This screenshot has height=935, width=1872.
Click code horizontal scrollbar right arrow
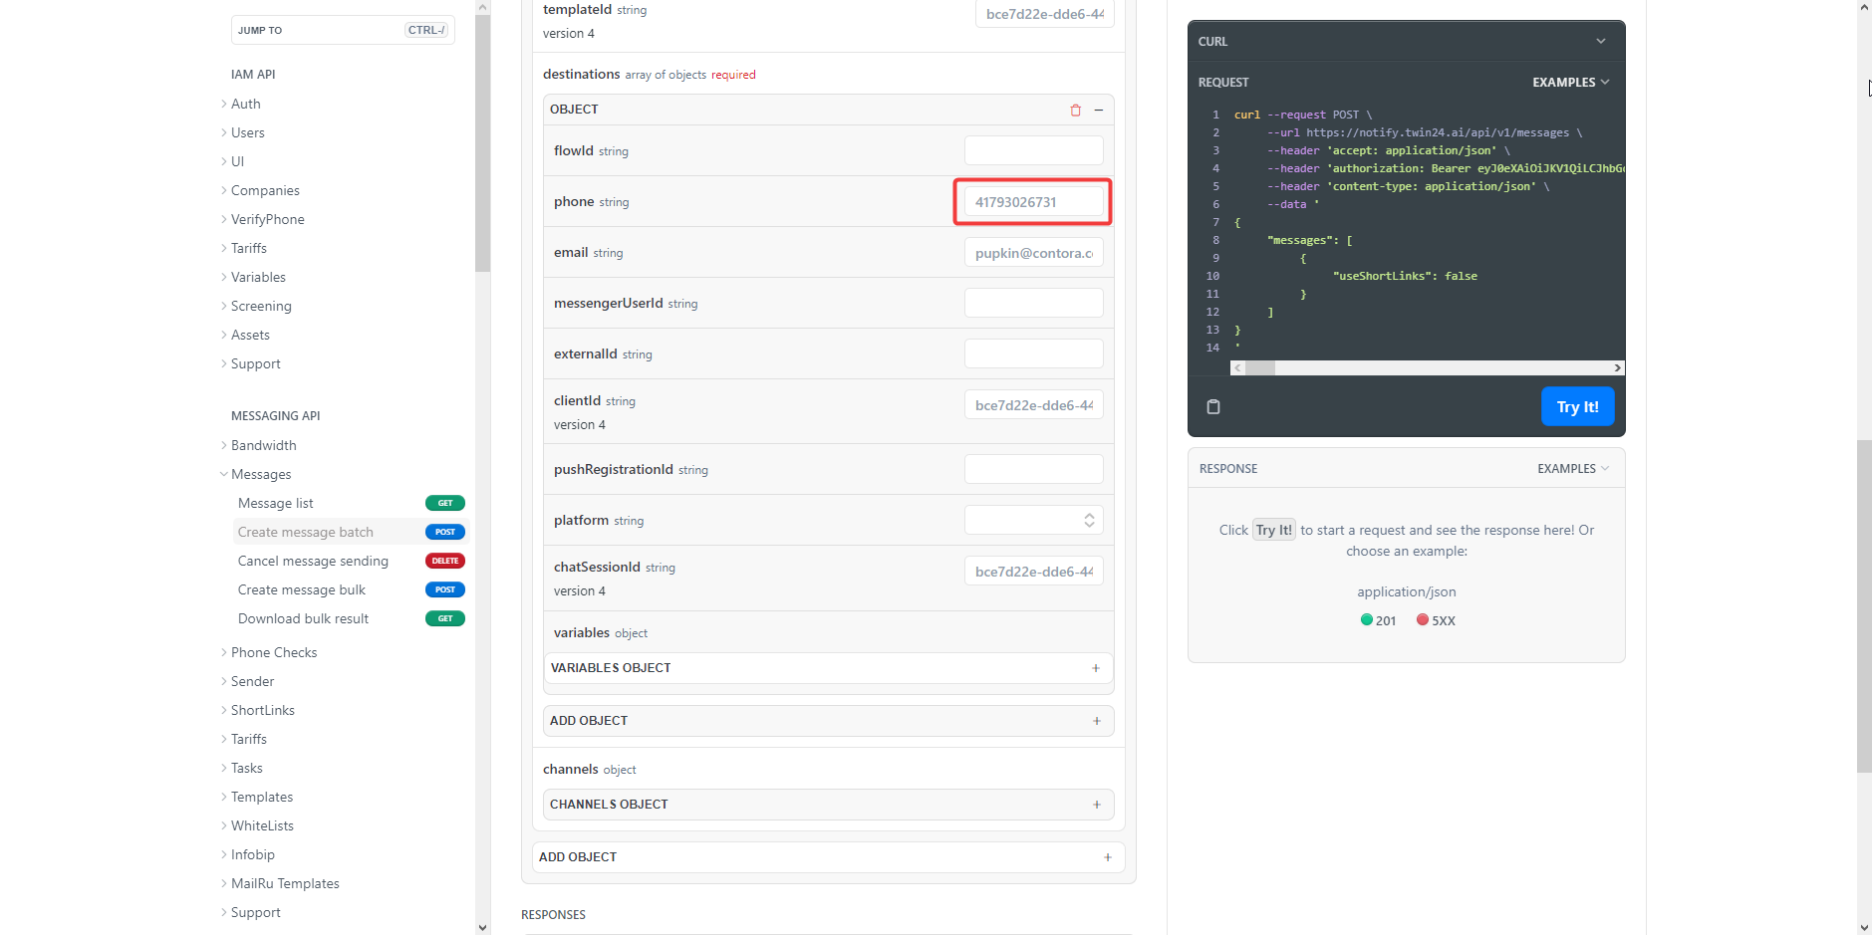(1617, 368)
